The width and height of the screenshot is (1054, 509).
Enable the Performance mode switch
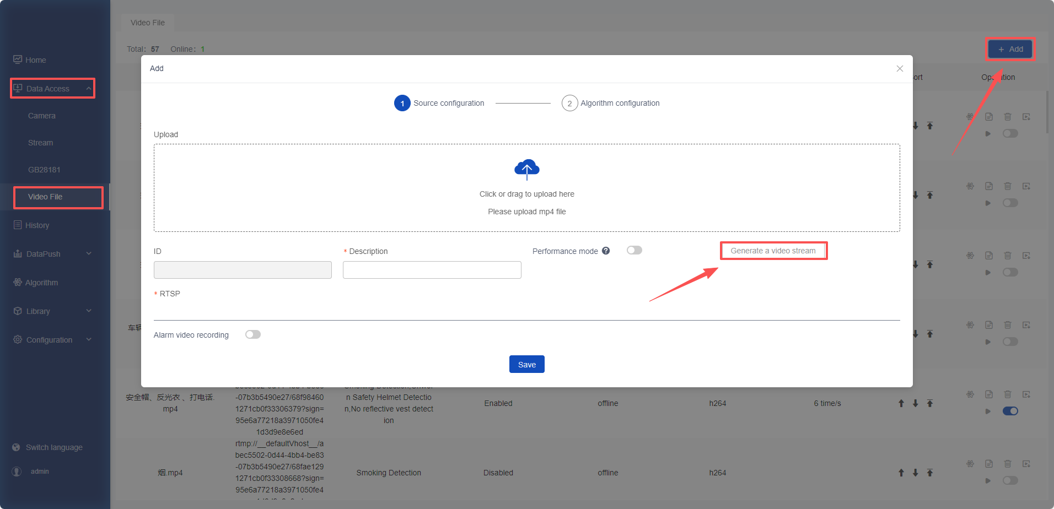(634, 250)
